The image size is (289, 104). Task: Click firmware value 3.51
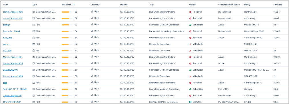275,25
